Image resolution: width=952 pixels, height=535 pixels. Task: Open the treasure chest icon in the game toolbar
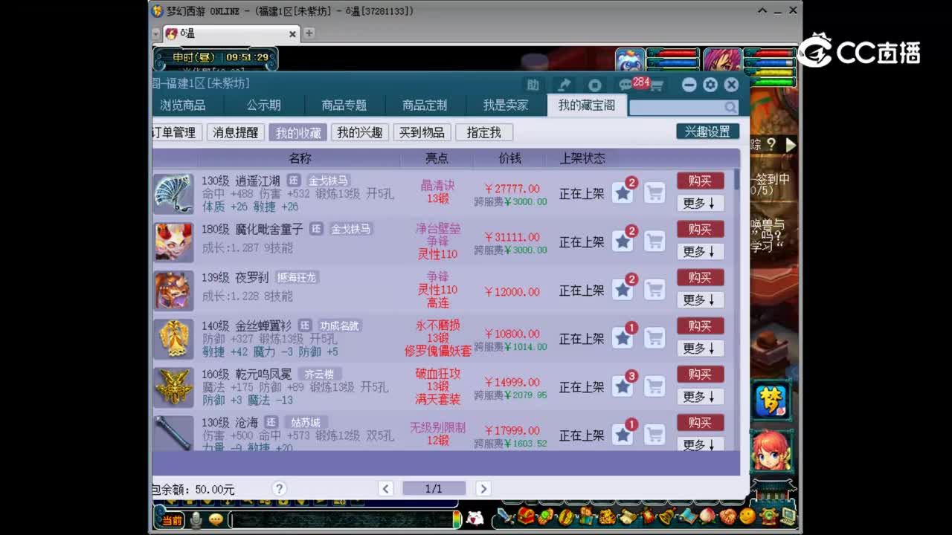[527, 516]
